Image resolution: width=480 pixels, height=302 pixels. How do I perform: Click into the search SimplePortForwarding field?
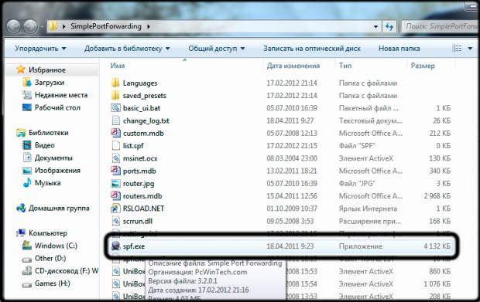[x=441, y=26]
